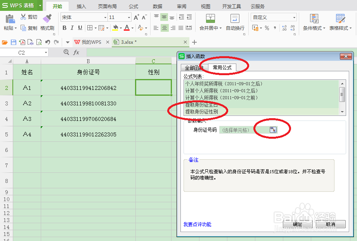Image resolution: width=357 pixels, height=241 pixels.
Task: Click the select-all corner triangle
Action: point(10,61)
